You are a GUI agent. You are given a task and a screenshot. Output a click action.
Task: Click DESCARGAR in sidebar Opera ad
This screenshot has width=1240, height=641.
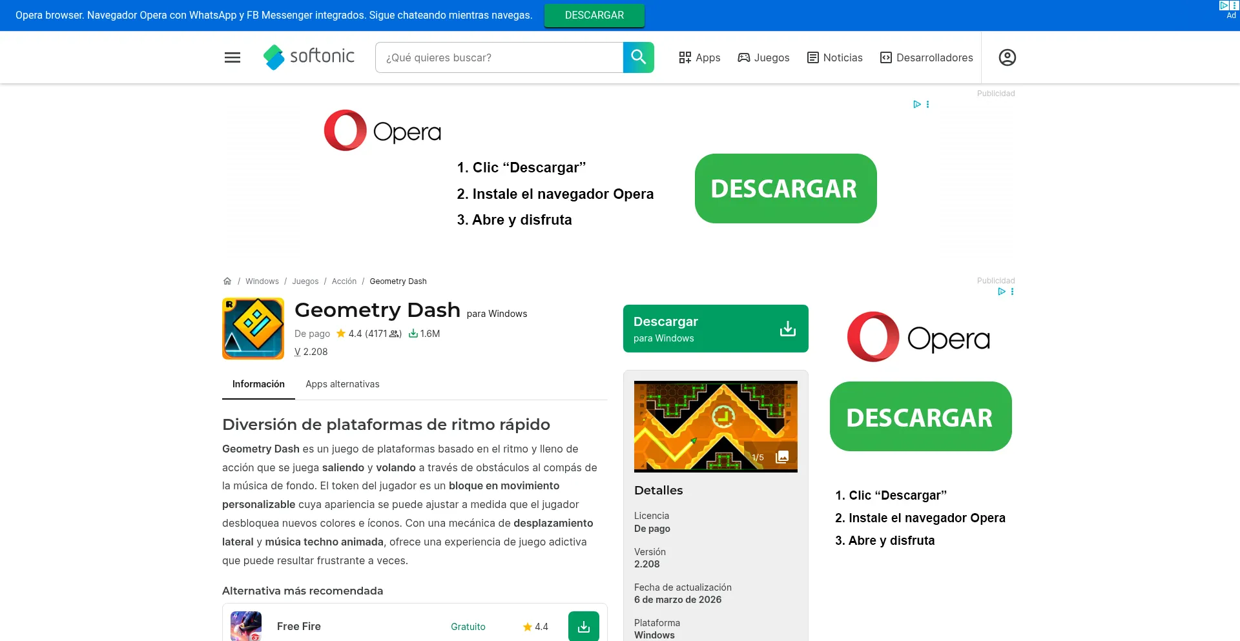[x=920, y=416]
